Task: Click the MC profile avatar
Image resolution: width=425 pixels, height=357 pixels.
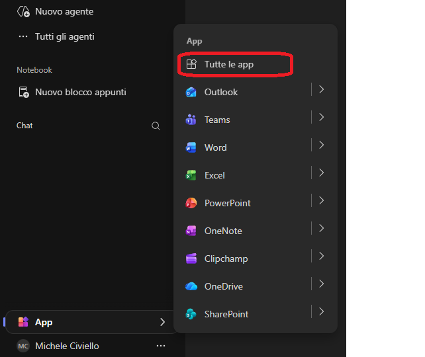Action: pyautogui.click(x=23, y=346)
